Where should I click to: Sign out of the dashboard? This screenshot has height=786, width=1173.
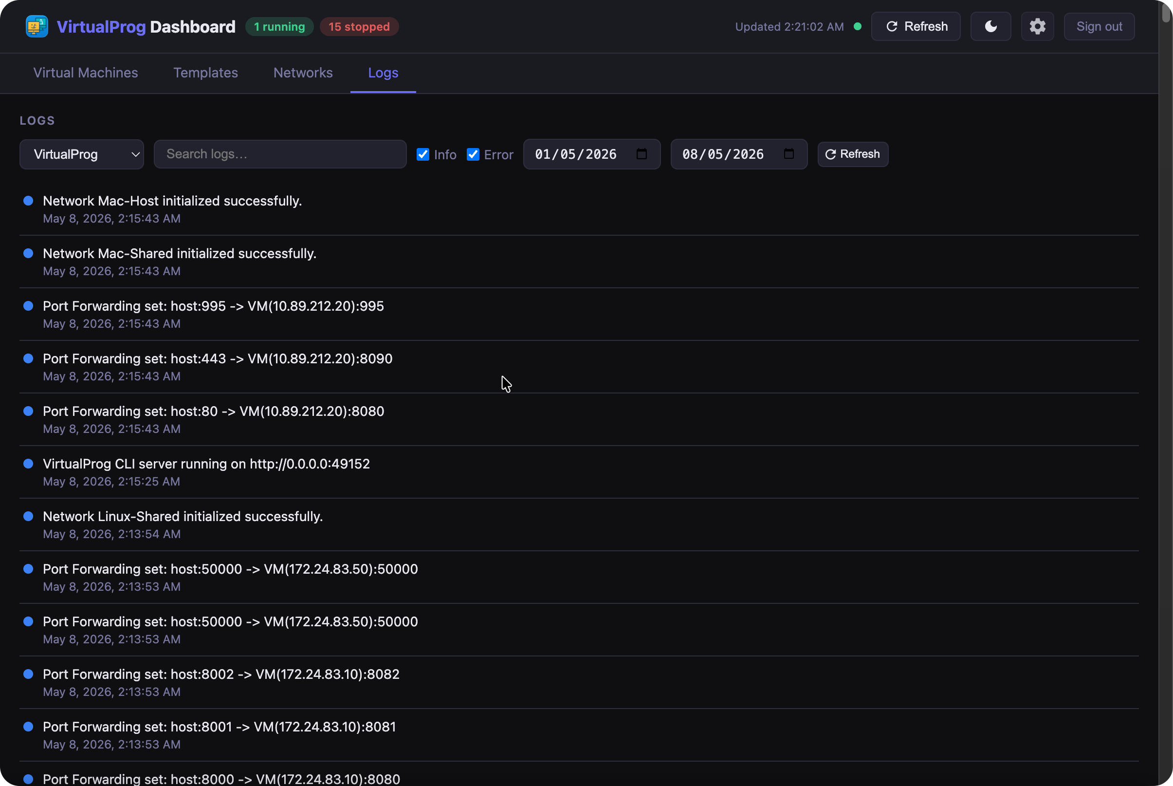(1099, 27)
